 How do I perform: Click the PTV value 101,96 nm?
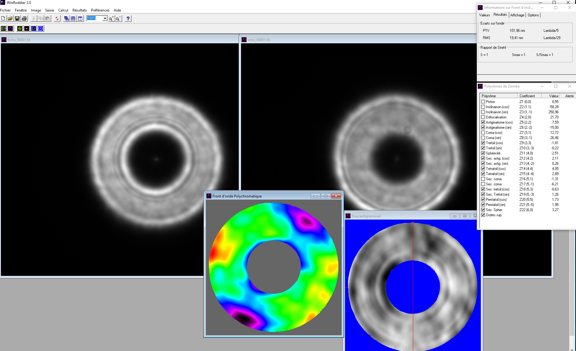[x=517, y=31]
